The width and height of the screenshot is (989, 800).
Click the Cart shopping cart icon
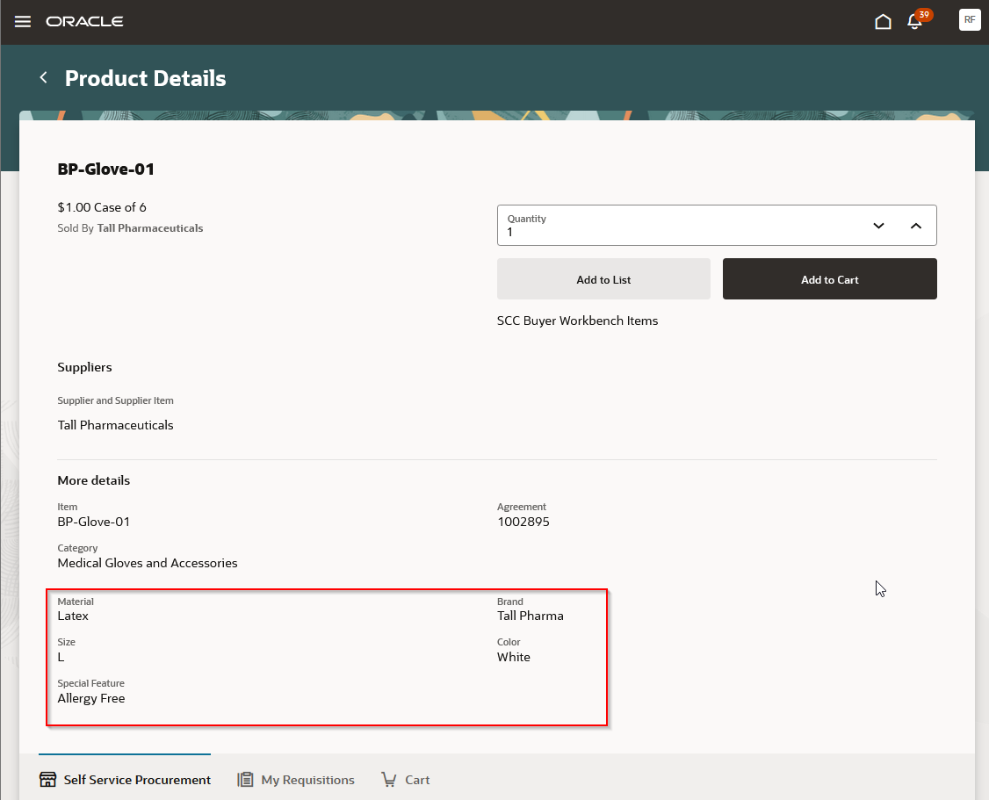tap(389, 780)
